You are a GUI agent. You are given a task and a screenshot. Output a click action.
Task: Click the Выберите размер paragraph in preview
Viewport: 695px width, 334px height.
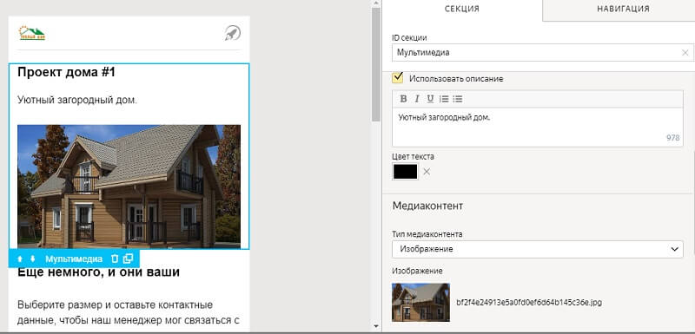tap(129, 312)
